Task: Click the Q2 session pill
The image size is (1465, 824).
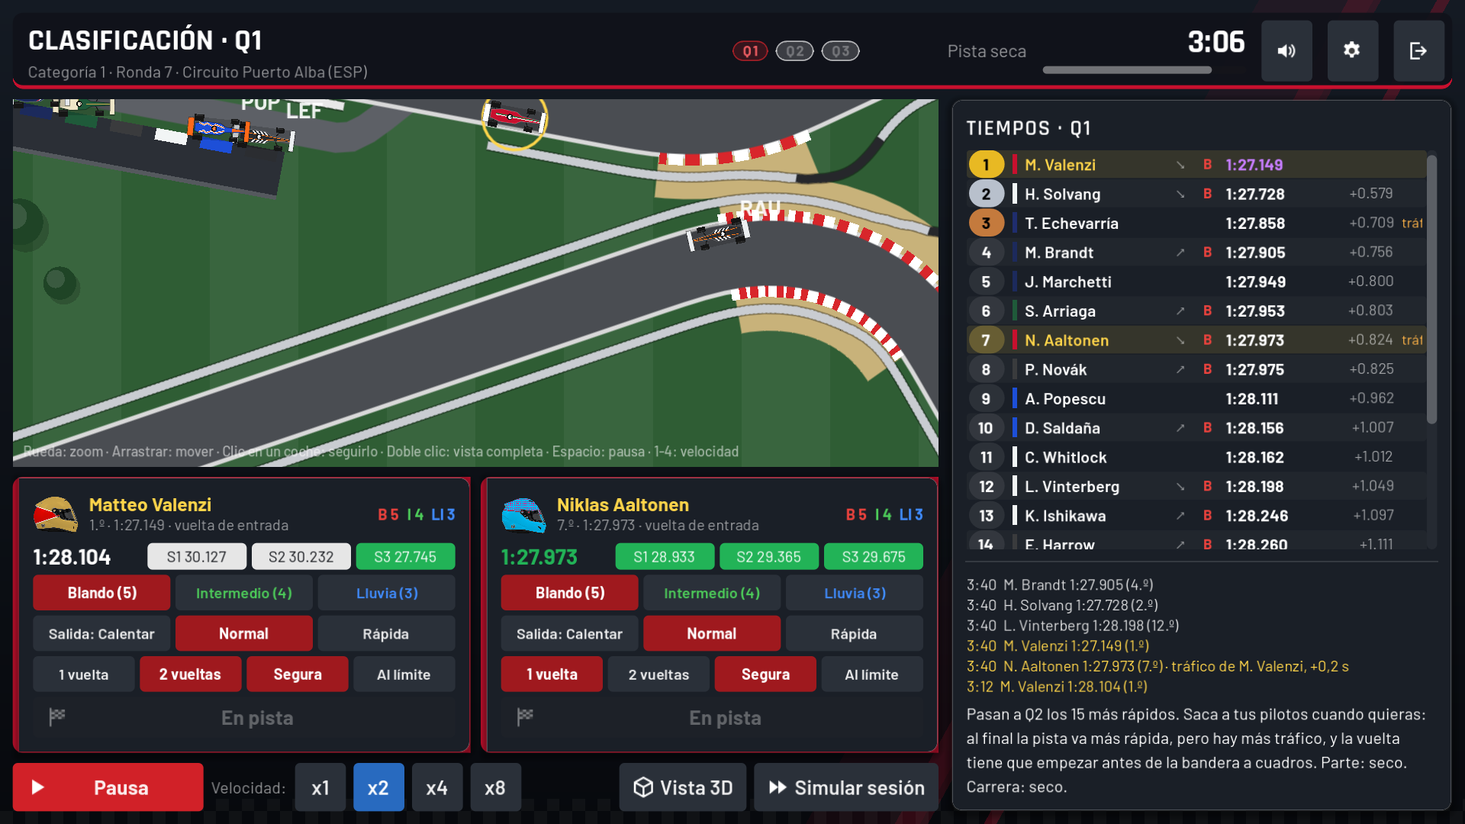Action: 794,51
